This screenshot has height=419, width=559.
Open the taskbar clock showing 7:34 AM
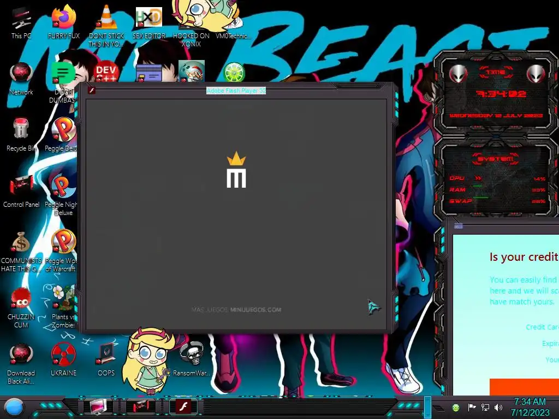click(x=530, y=407)
